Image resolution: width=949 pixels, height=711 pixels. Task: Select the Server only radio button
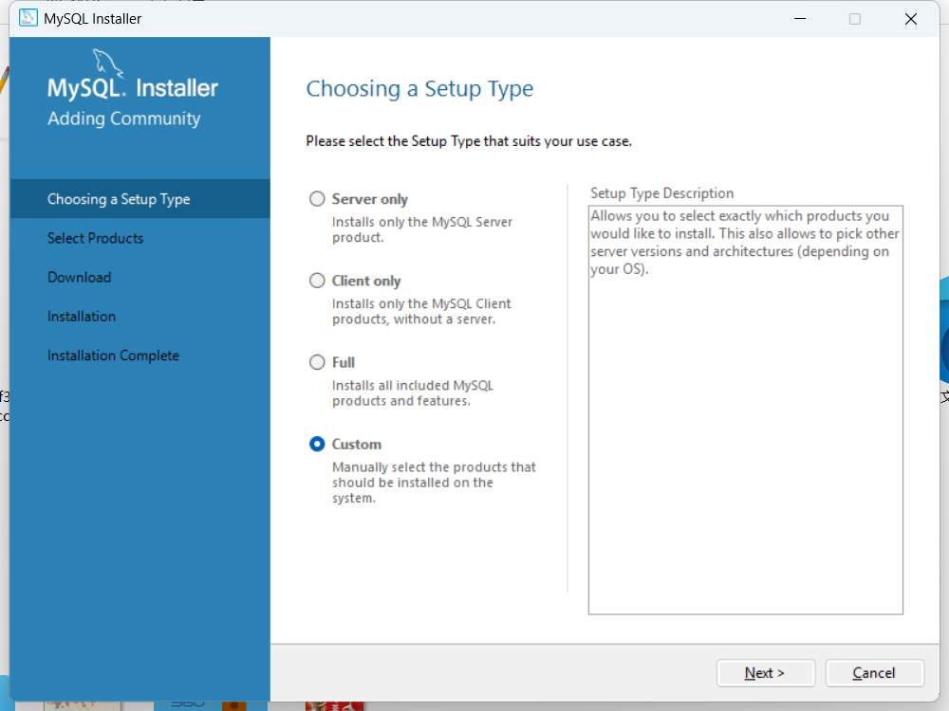[x=317, y=199]
